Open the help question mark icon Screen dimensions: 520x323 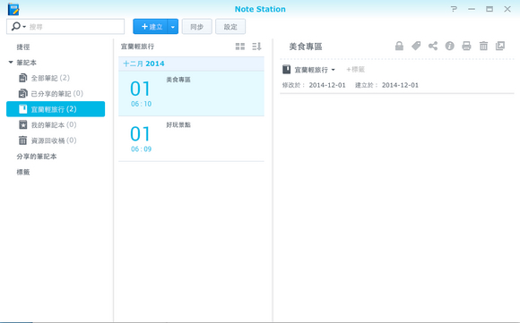click(x=454, y=9)
